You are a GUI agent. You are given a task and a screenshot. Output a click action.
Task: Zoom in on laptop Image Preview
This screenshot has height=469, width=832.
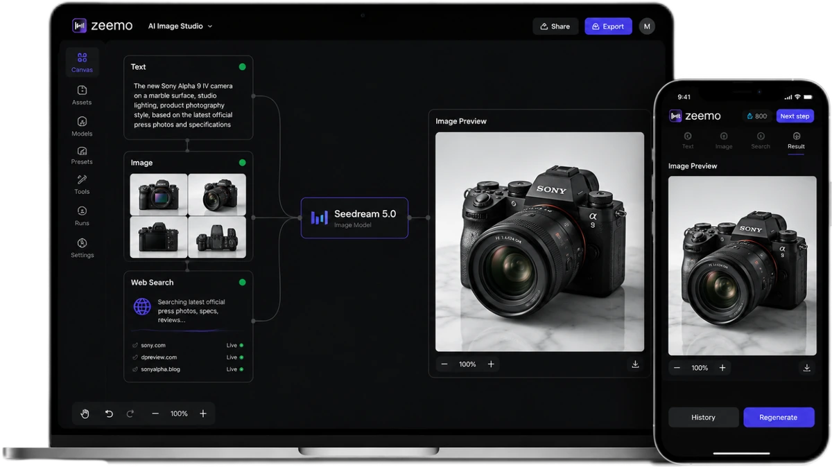click(x=491, y=364)
